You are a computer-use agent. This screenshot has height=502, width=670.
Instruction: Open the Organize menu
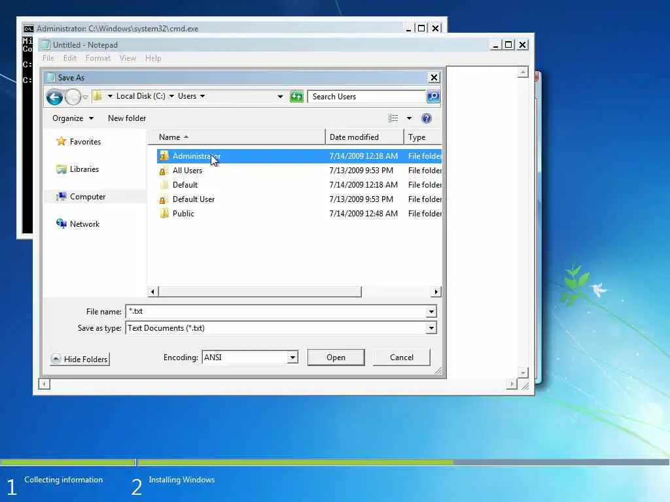(x=73, y=118)
